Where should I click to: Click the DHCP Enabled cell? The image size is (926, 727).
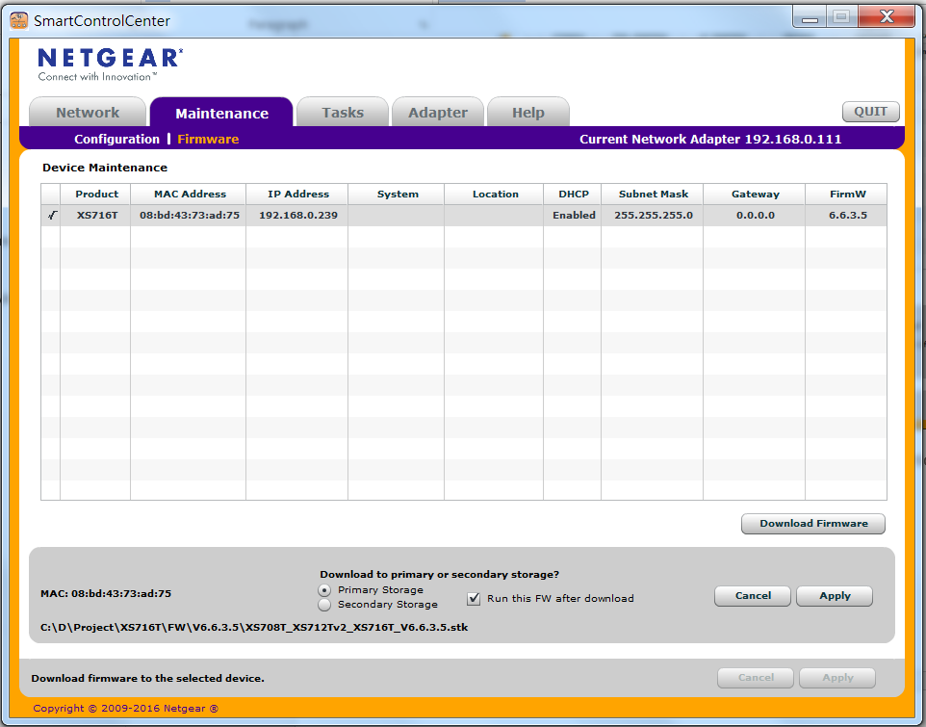573,216
